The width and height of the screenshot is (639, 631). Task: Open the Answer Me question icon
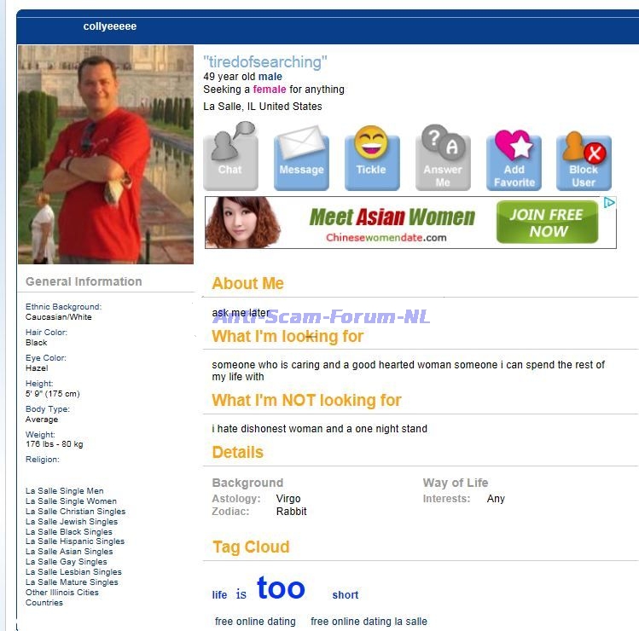pyautogui.click(x=443, y=157)
